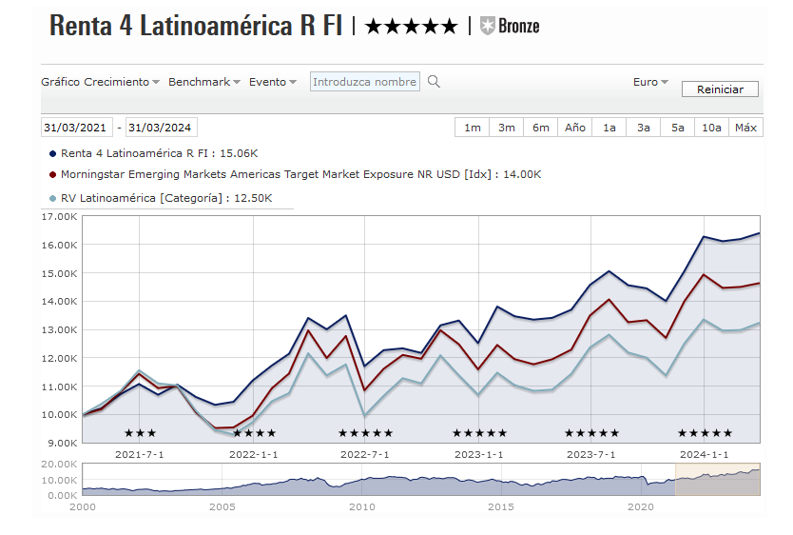Switch to the 5a period tab
Screen dimensions: 793x535
(677, 128)
